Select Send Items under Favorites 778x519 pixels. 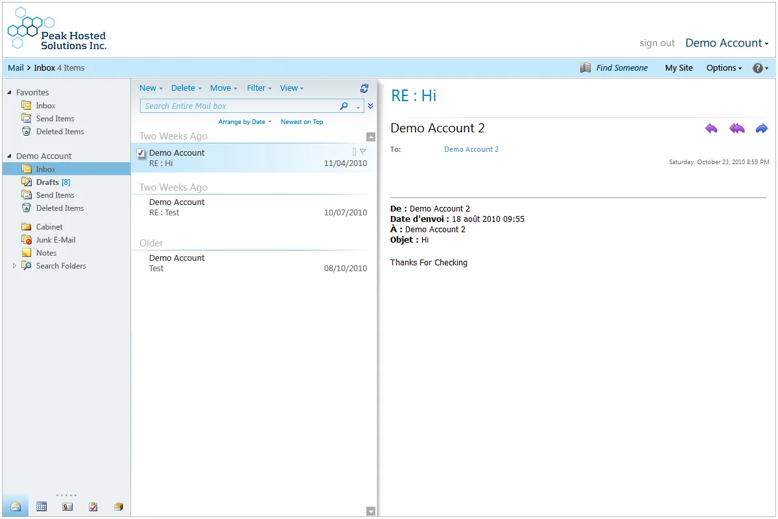(x=55, y=119)
